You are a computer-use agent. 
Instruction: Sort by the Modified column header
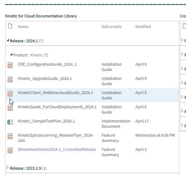[143, 27]
